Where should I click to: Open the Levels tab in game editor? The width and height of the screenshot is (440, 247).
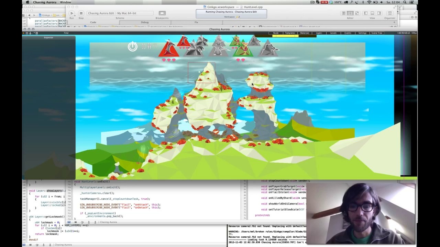[x=333, y=33]
